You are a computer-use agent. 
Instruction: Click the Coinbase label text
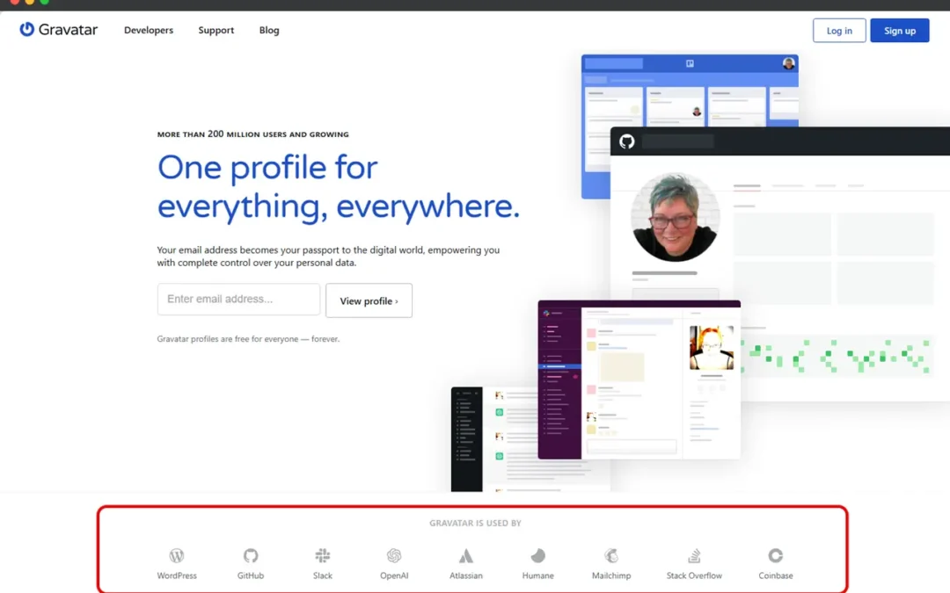(x=776, y=575)
